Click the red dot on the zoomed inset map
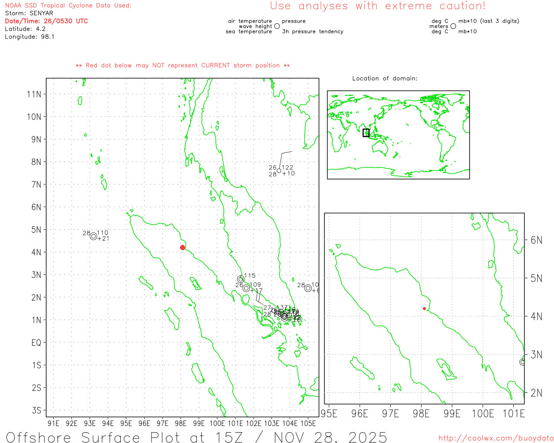The width and height of the screenshot is (554, 443). click(x=424, y=308)
